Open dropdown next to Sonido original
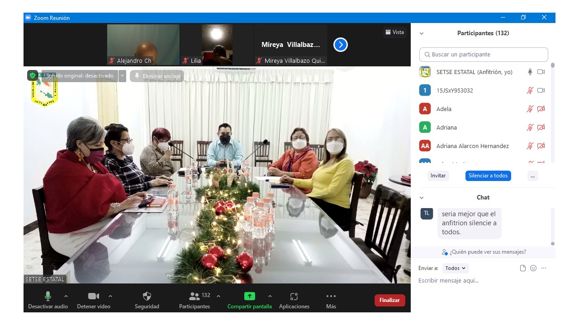Image resolution: width=579 pixels, height=325 pixels. (x=122, y=76)
